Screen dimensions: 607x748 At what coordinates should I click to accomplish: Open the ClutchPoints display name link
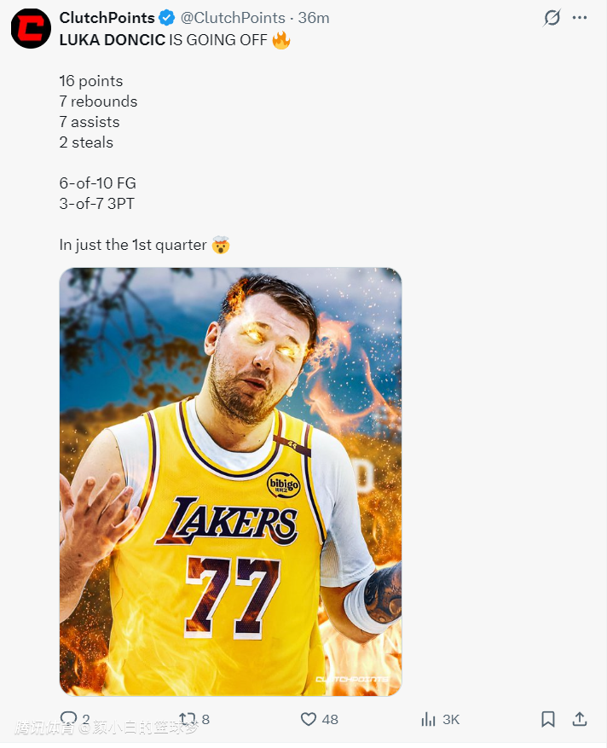click(x=107, y=18)
